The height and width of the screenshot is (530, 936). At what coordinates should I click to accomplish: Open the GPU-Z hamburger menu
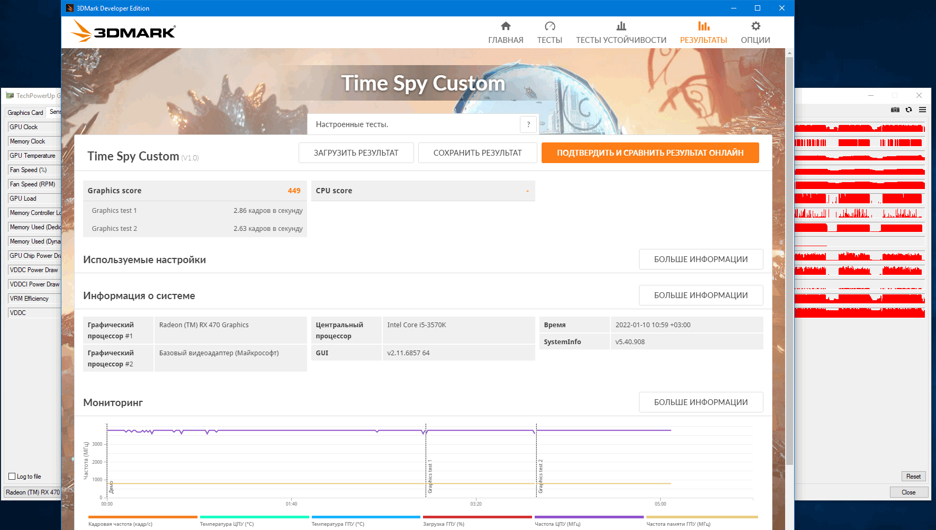click(x=923, y=110)
